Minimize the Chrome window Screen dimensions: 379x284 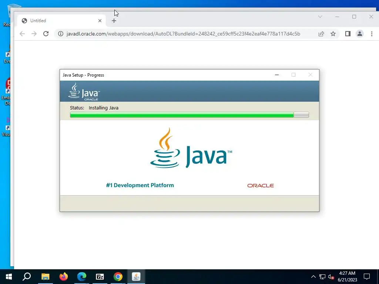click(x=337, y=17)
